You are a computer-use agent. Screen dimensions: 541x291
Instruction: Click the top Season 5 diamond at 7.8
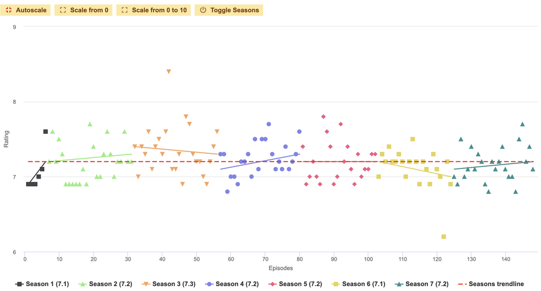pos(323,117)
